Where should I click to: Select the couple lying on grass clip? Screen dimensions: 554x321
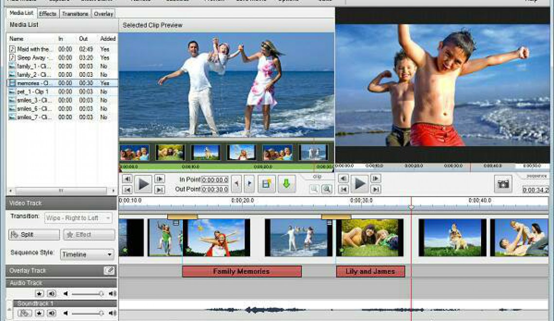pos(370,237)
